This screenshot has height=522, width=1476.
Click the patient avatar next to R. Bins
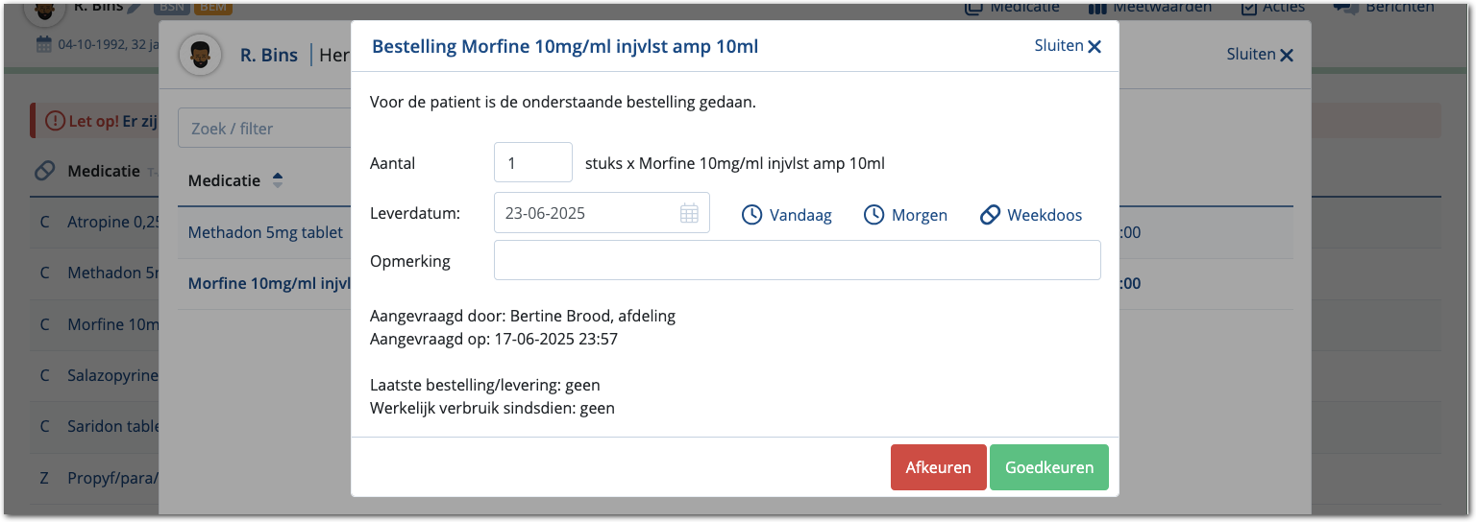click(200, 55)
